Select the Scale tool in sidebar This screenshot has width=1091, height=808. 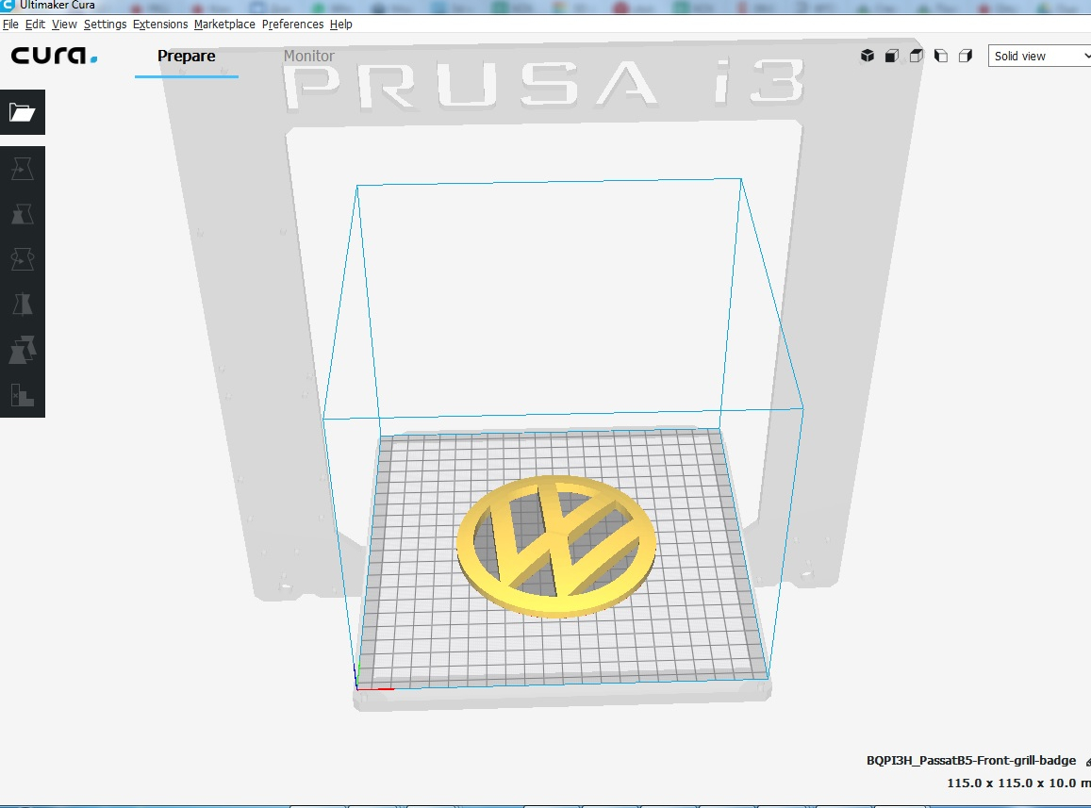click(x=23, y=214)
